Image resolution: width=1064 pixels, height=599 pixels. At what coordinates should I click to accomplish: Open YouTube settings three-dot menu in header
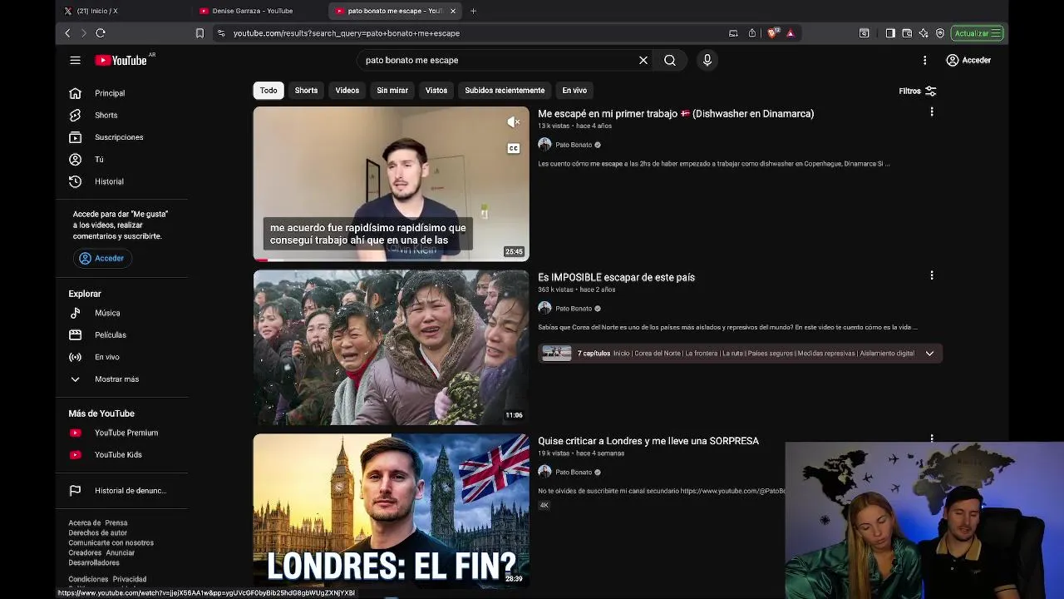point(924,60)
